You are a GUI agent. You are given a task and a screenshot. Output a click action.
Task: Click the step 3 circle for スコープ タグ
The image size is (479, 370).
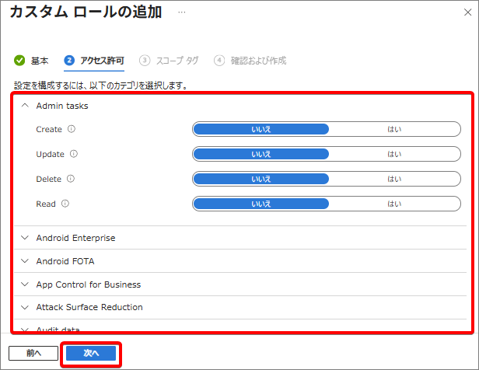coord(145,60)
